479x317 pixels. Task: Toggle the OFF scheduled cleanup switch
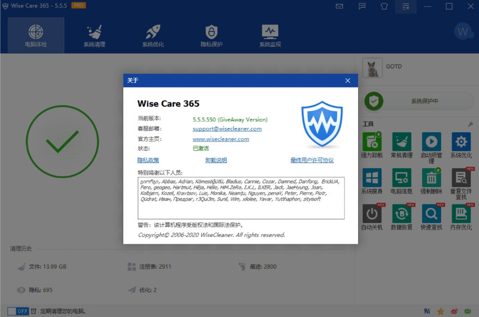coord(18,311)
